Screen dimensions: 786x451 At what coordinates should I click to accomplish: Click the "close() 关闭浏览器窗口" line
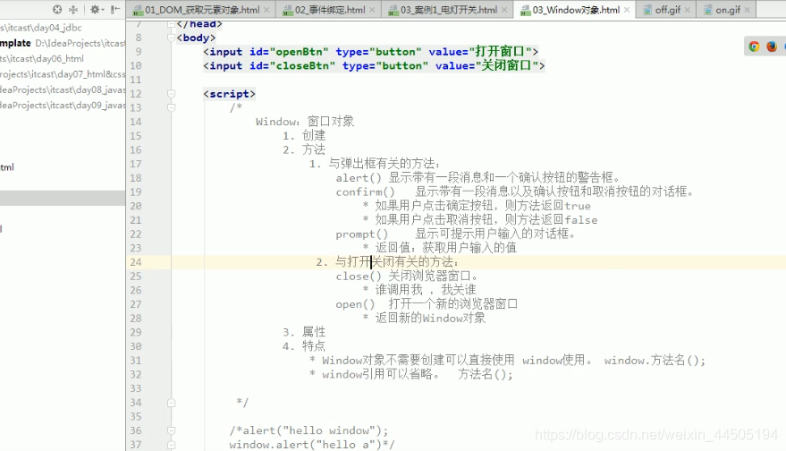point(407,277)
